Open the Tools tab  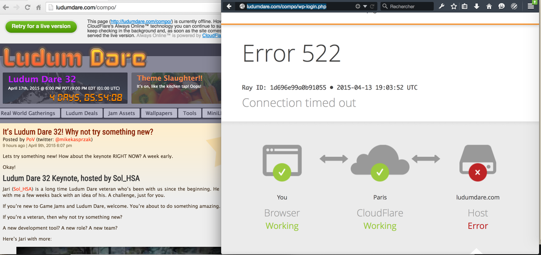[190, 113]
